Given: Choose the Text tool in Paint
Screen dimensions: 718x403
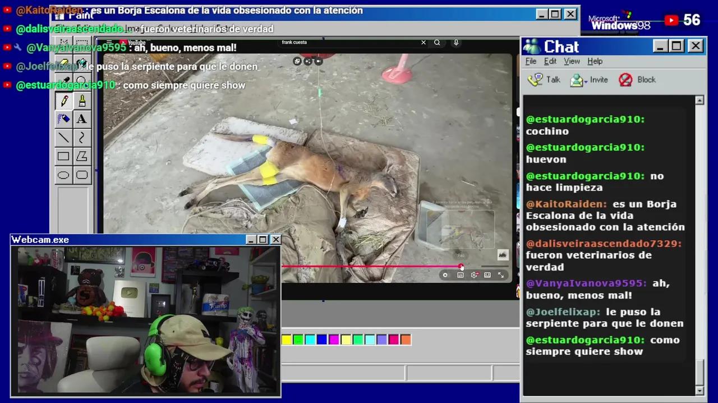Looking at the screenshot, I should coord(82,119).
